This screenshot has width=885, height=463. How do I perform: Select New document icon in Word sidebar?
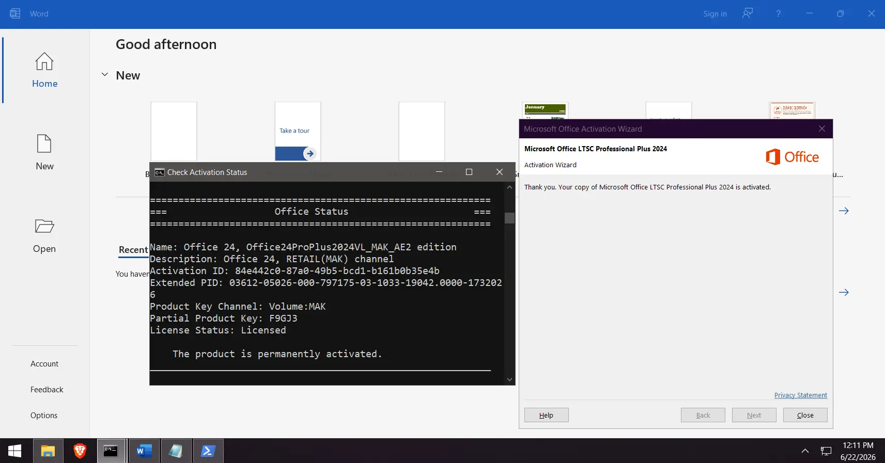(44, 144)
